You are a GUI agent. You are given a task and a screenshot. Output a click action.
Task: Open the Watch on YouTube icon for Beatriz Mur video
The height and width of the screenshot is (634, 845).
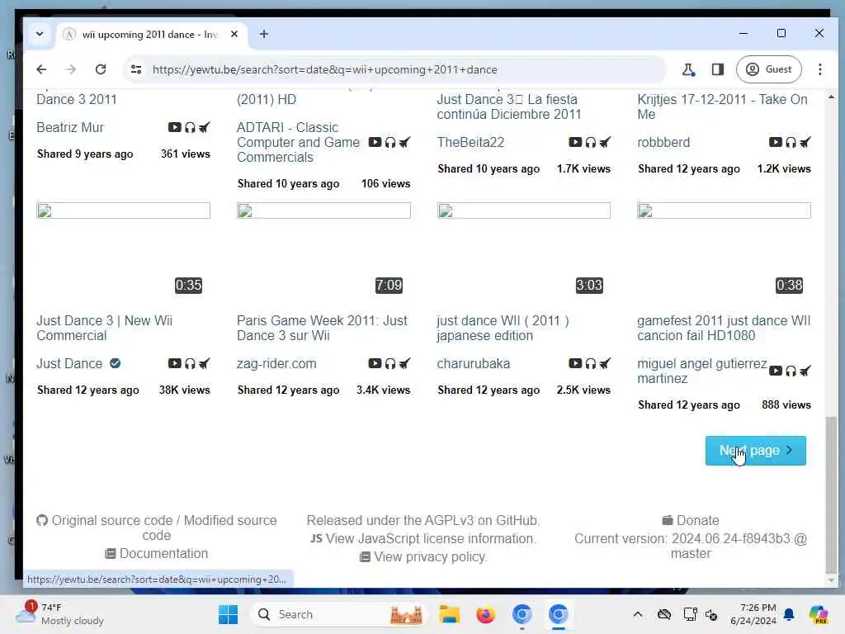(x=174, y=127)
